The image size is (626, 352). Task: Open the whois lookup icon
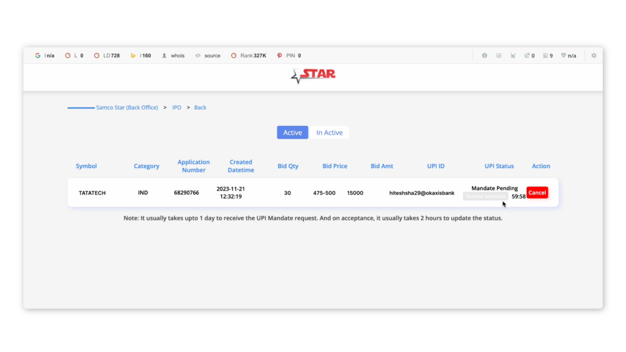pyautogui.click(x=164, y=56)
